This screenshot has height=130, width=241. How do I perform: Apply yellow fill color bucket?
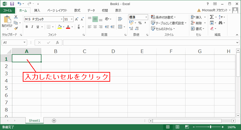click(x=60, y=27)
